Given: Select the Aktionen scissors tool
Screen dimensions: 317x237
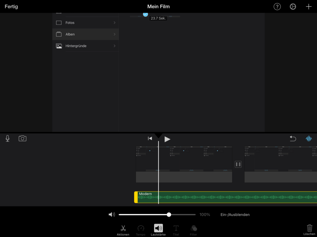Looking at the screenshot, I should pyautogui.click(x=123, y=230).
